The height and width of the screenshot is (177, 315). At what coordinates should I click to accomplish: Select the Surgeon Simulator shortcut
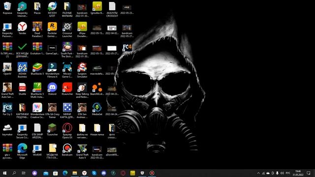82,70
